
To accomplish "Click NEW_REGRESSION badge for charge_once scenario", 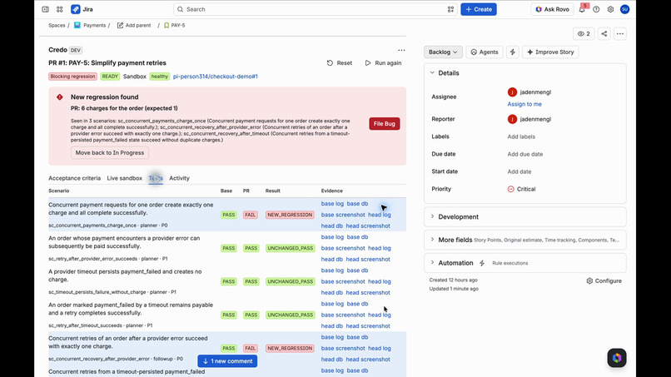I will click(290, 215).
